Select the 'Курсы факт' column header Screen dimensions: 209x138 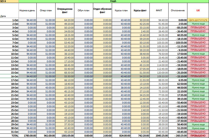[140, 10]
